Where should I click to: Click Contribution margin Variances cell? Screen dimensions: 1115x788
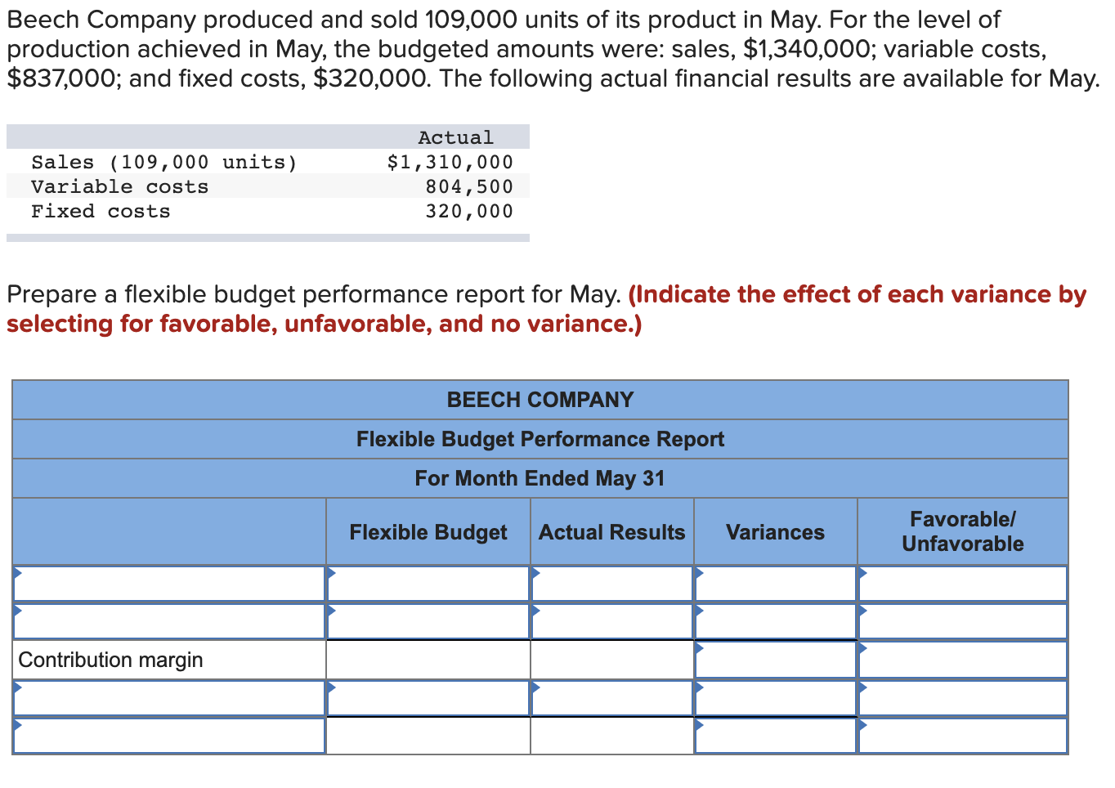[x=776, y=660]
